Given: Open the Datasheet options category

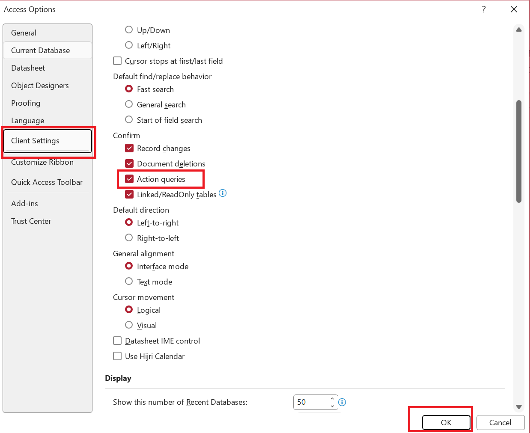Looking at the screenshot, I should [x=48, y=68].
